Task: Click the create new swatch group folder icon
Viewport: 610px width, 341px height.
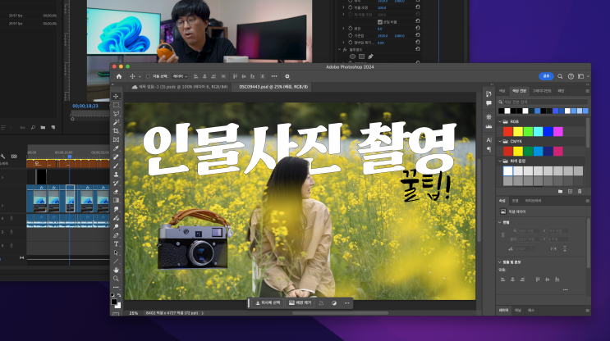Action: coord(560,192)
